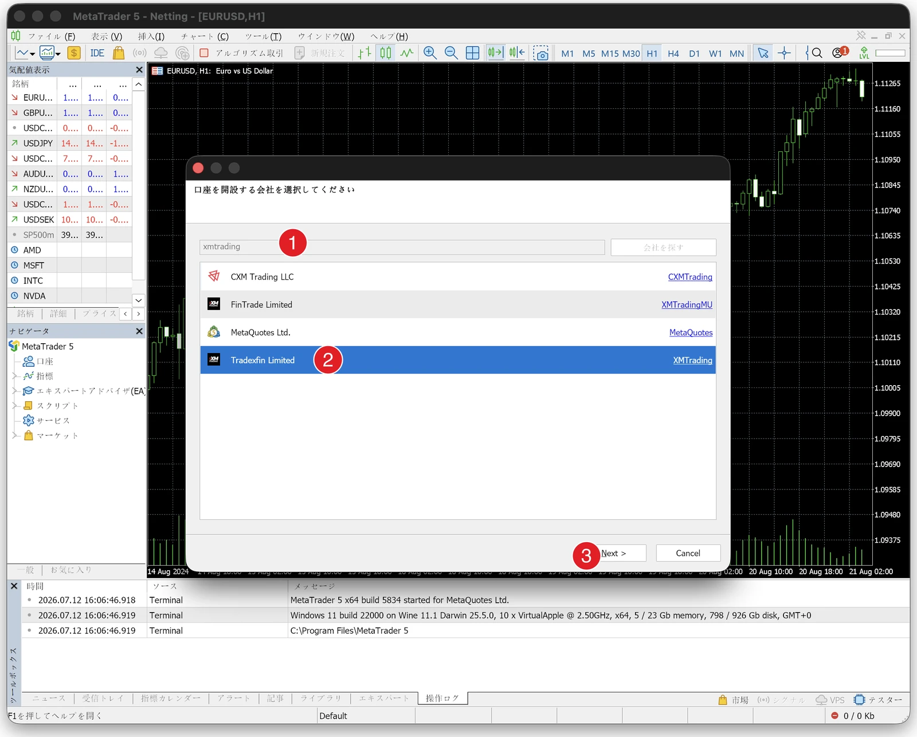This screenshot has width=917, height=737.
Task: Select the H4 timeframe
Action: click(x=673, y=53)
